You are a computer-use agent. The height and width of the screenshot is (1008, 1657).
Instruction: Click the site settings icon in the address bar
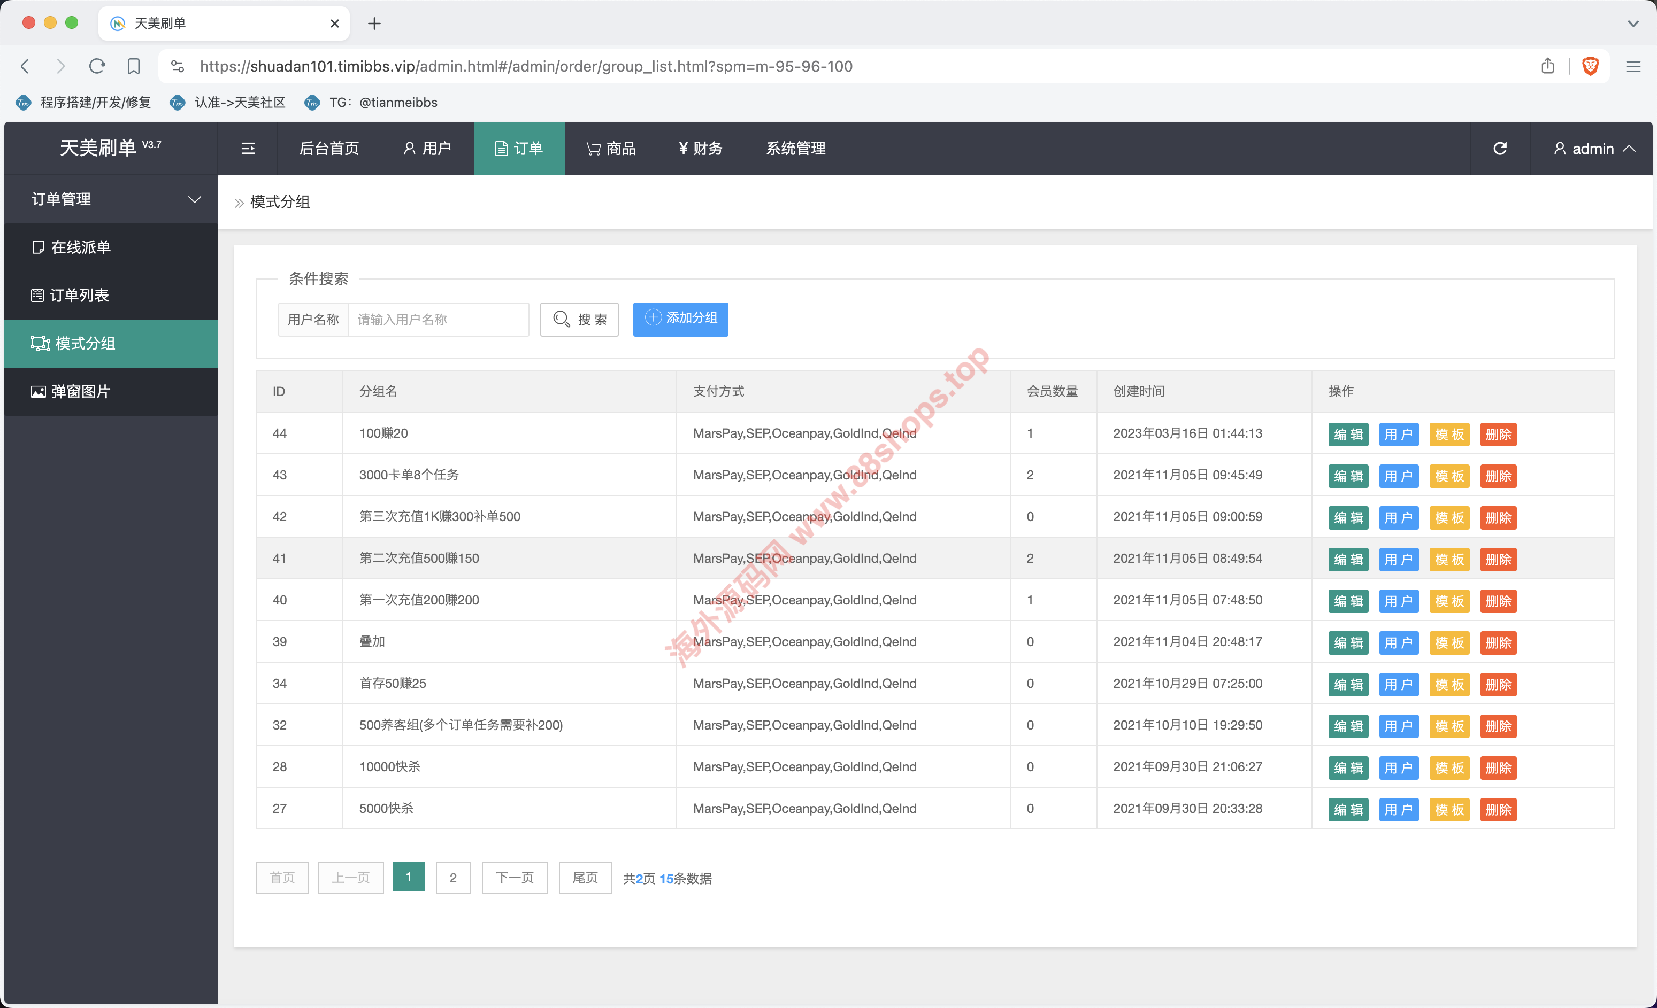pyautogui.click(x=178, y=66)
